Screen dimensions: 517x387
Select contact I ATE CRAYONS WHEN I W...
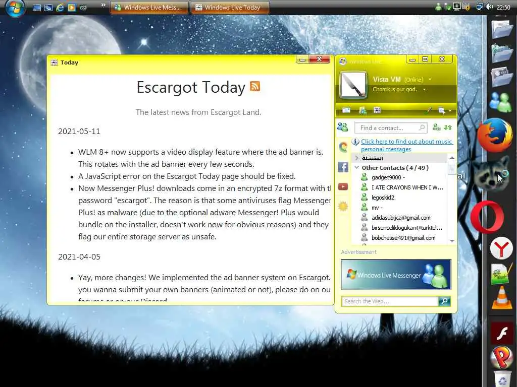(x=402, y=187)
